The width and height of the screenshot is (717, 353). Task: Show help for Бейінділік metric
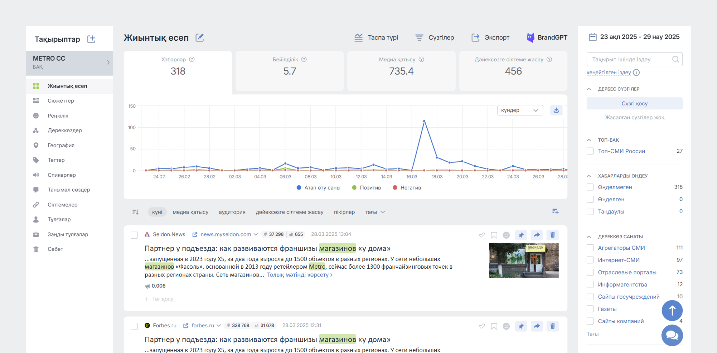(304, 59)
